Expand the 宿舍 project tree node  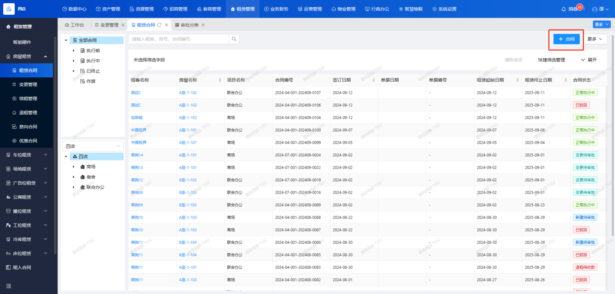click(x=73, y=177)
